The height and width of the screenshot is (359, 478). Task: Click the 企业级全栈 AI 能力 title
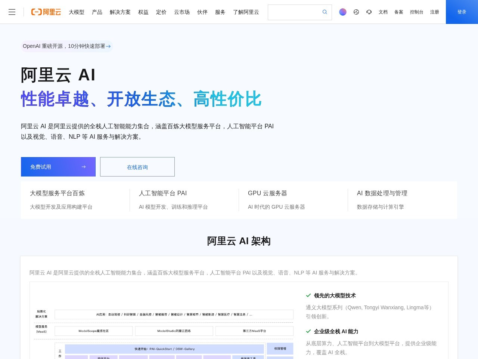[x=336, y=331]
